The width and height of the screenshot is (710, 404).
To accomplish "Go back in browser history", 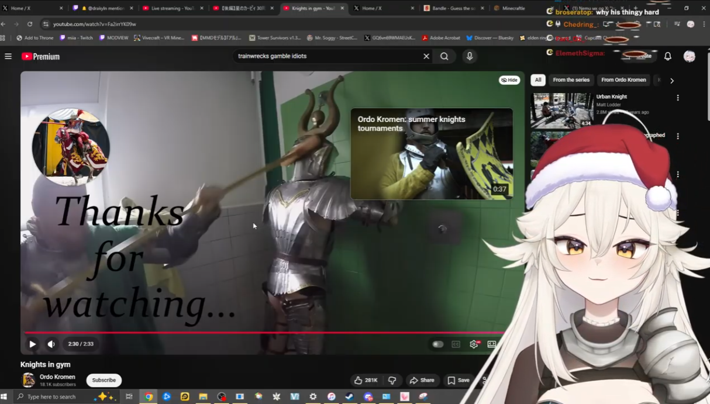I will click(x=4, y=24).
